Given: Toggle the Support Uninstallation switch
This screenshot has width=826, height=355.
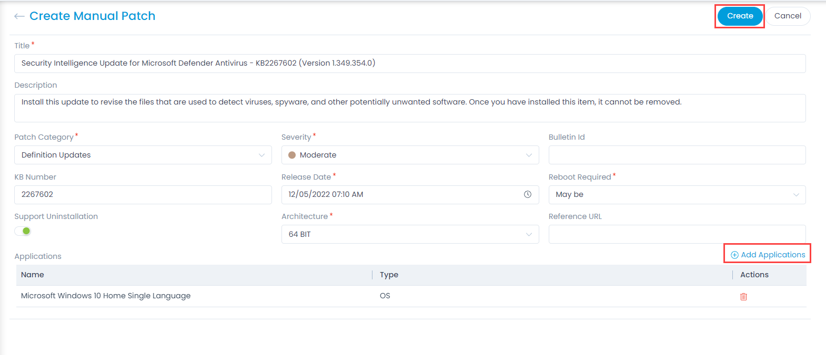Looking at the screenshot, I should [23, 231].
